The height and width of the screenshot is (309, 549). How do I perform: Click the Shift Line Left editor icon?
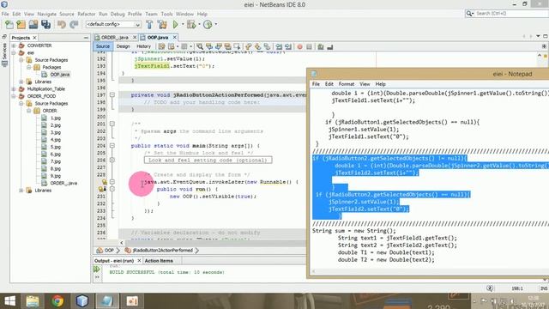click(x=279, y=46)
